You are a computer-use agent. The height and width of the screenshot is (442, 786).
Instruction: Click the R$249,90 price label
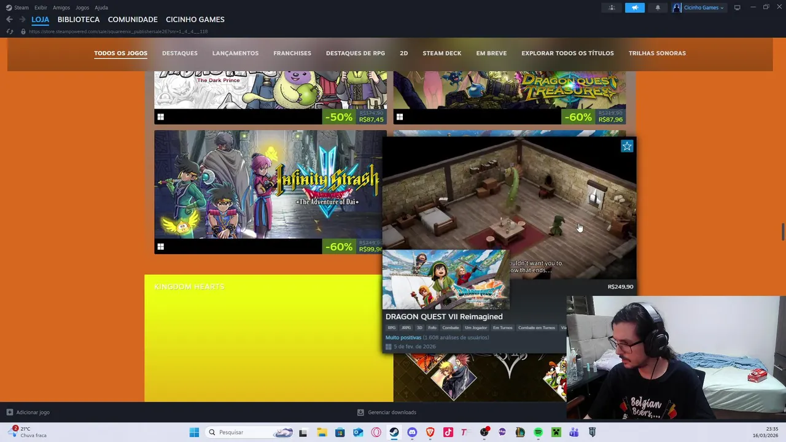pyautogui.click(x=620, y=287)
